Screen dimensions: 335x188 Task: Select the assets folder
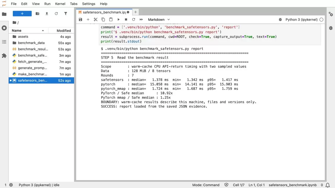point(41,37)
